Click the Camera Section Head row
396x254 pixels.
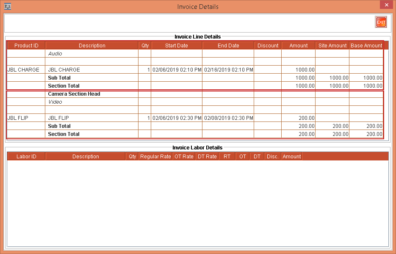(74, 94)
